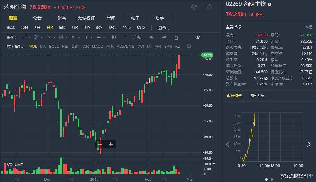Redo the drawing action
316x182 pixels.
pos(164,37)
